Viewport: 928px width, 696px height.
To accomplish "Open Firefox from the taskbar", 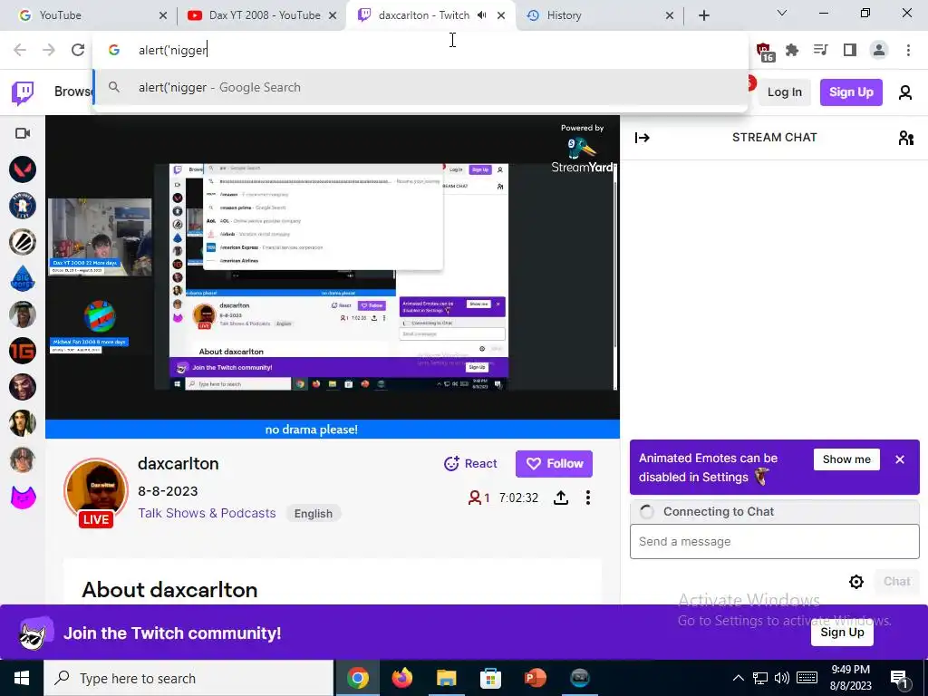I will click(x=401, y=678).
